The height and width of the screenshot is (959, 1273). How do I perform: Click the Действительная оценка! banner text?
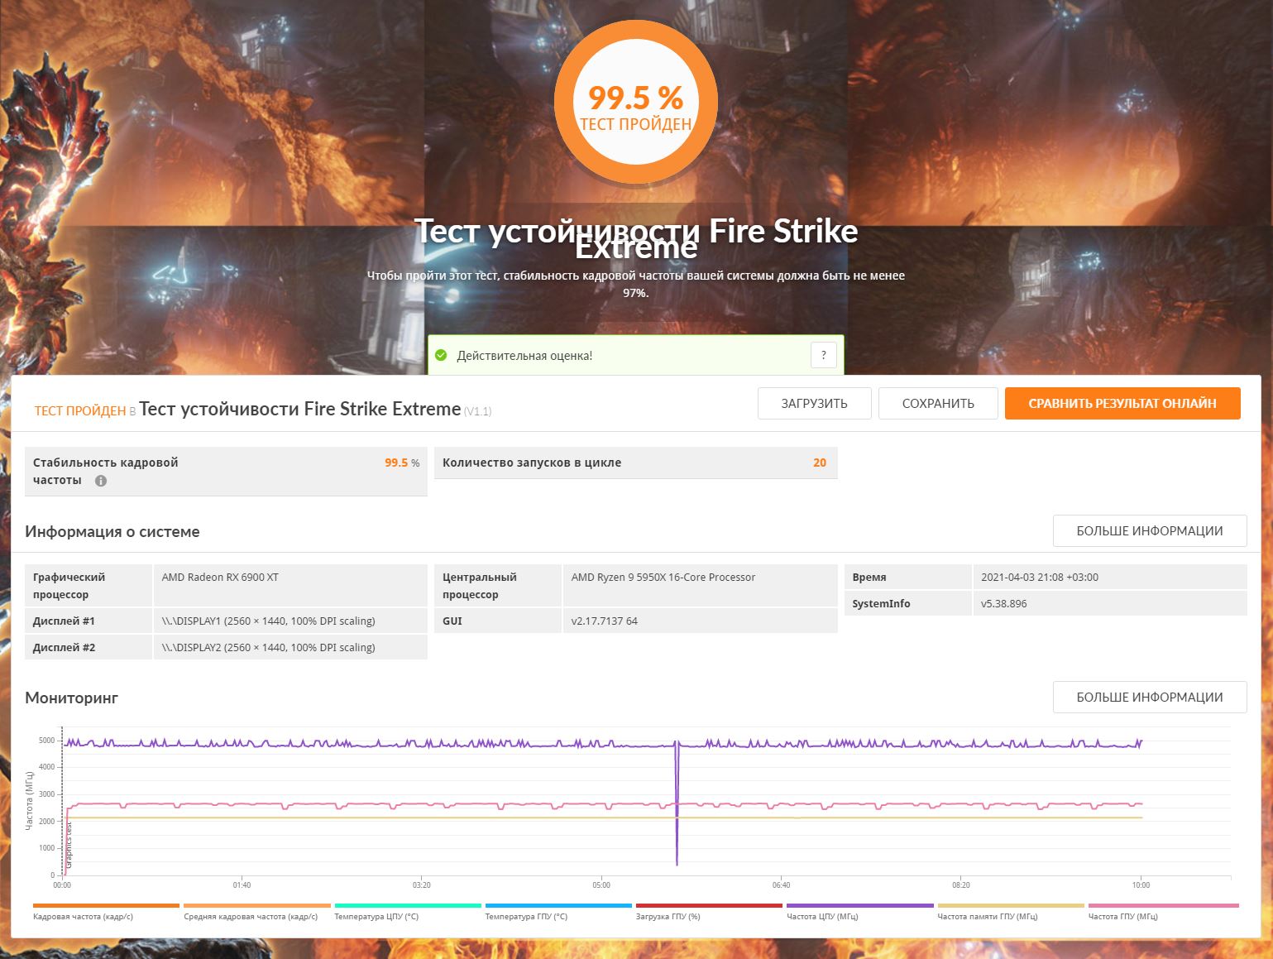(x=524, y=356)
